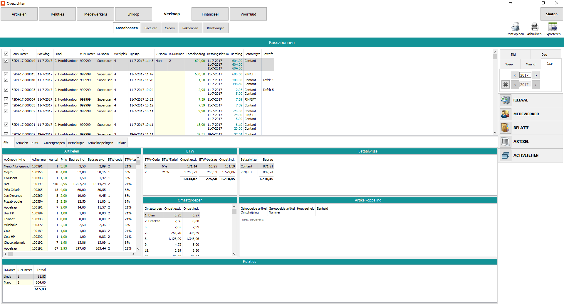
Task: Uncheck receipt F2K4-17.000002 checkbox
Action: tap(6, 111)
